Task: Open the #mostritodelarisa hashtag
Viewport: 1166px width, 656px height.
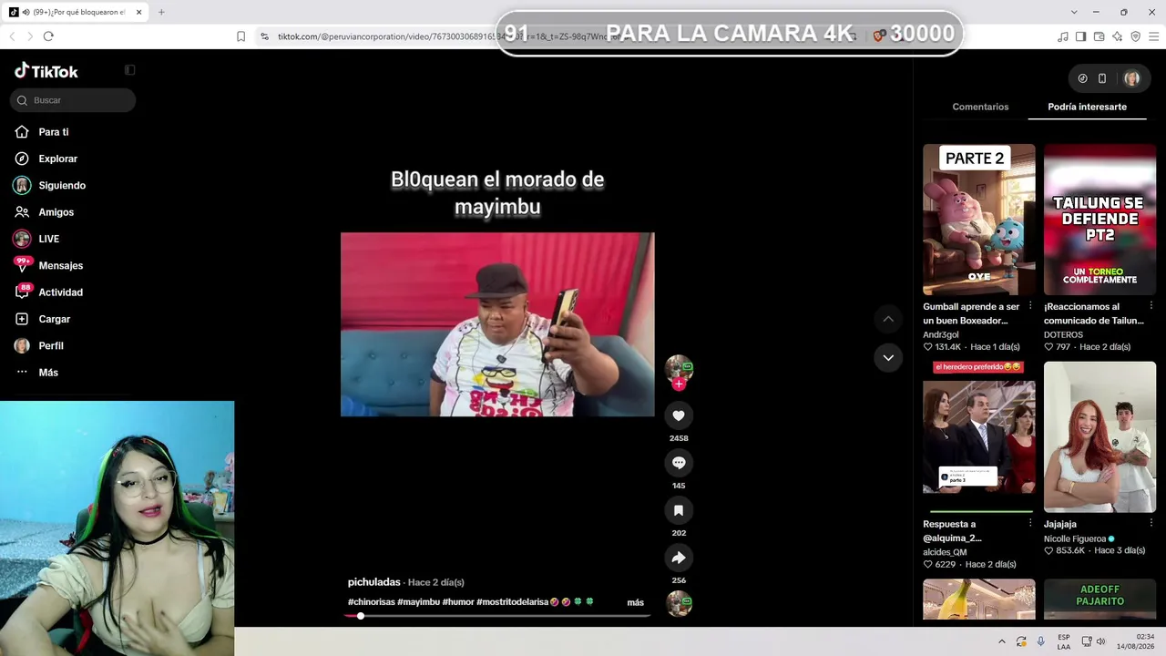Action: [512, 602]
